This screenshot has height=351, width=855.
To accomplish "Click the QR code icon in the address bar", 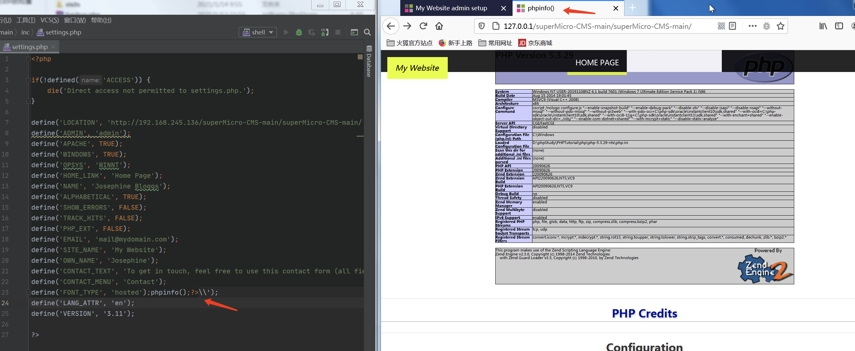I will [x=721, y=26].
